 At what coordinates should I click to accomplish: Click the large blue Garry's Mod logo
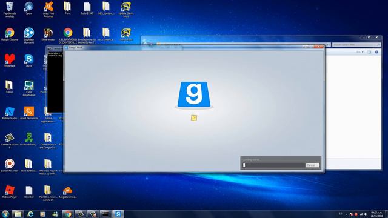coord(194,95)
